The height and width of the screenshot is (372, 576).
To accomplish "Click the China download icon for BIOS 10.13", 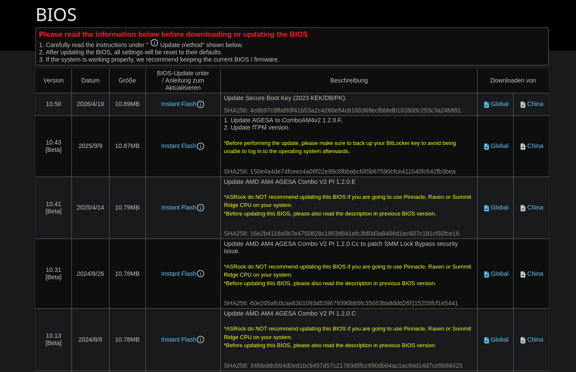I will (x=523, y=340).
